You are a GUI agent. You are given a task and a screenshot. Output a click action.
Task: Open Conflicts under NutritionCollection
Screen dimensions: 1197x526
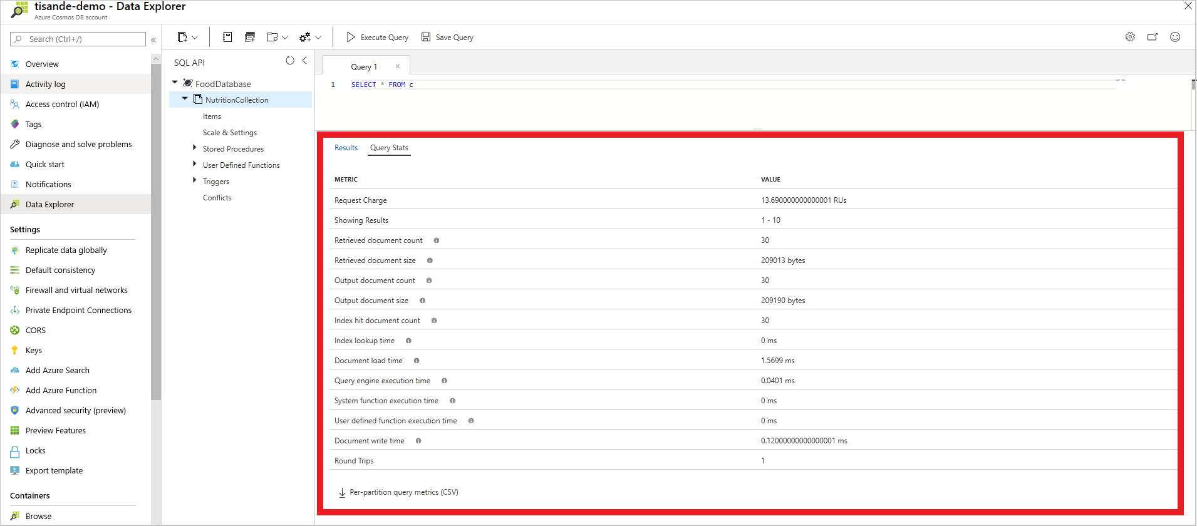click(x=217, y=198)
